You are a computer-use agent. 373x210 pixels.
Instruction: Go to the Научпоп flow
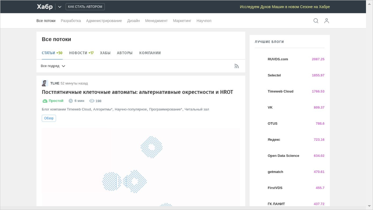point(204,21)
